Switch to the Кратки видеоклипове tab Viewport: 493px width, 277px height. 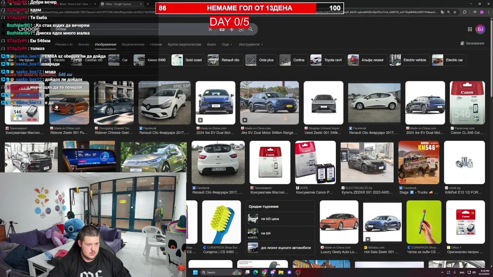184,44
